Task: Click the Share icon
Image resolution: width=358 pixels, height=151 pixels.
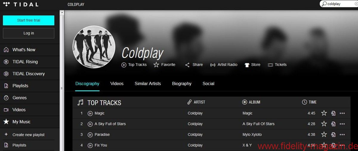Action: tap(187, 65)
